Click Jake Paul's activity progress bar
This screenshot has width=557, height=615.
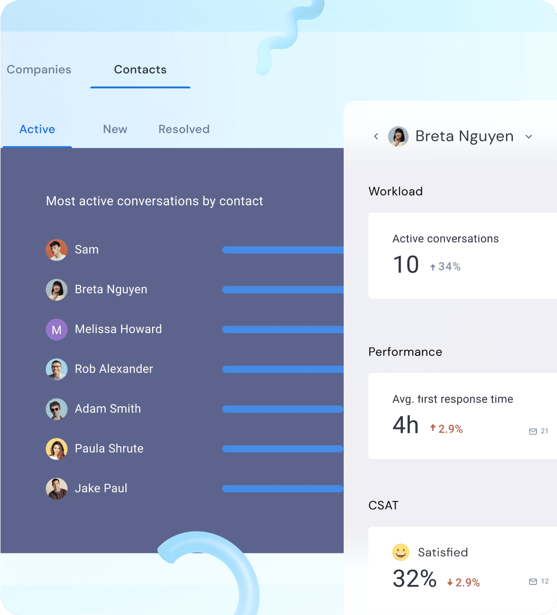[x=282, y=489]
